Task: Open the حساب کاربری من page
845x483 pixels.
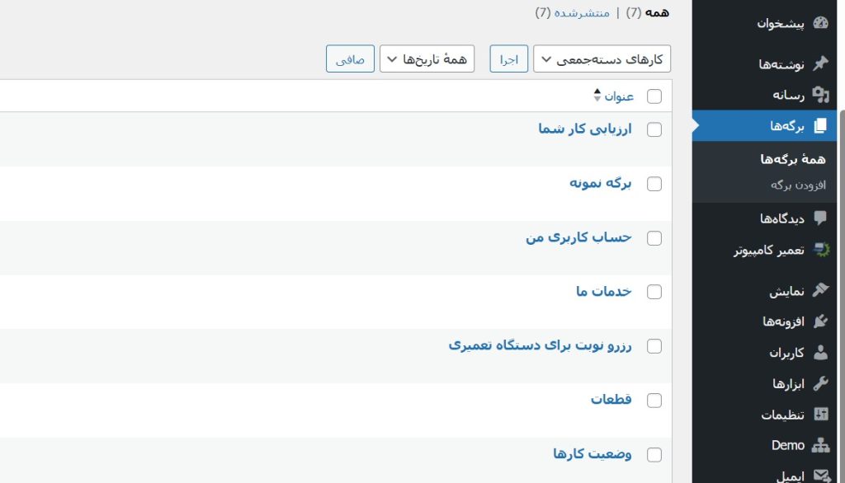Action: click(x=578, y=237)
